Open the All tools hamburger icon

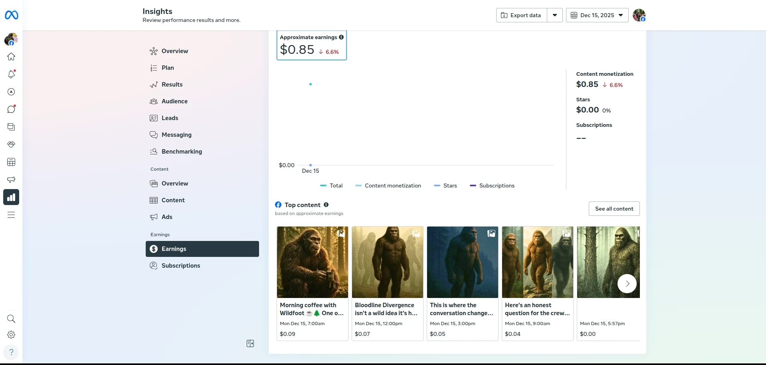click(x=11, y=215)
